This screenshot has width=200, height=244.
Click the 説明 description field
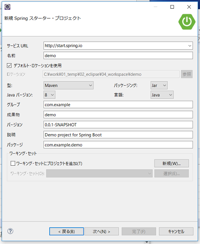118,135
